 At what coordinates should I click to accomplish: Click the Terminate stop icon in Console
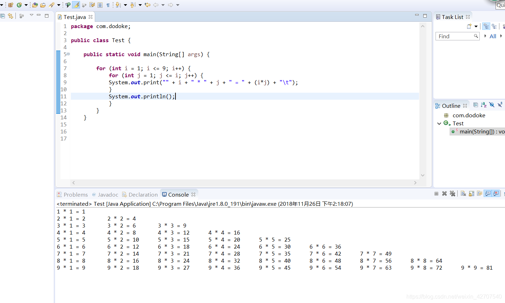pos(436,193)
